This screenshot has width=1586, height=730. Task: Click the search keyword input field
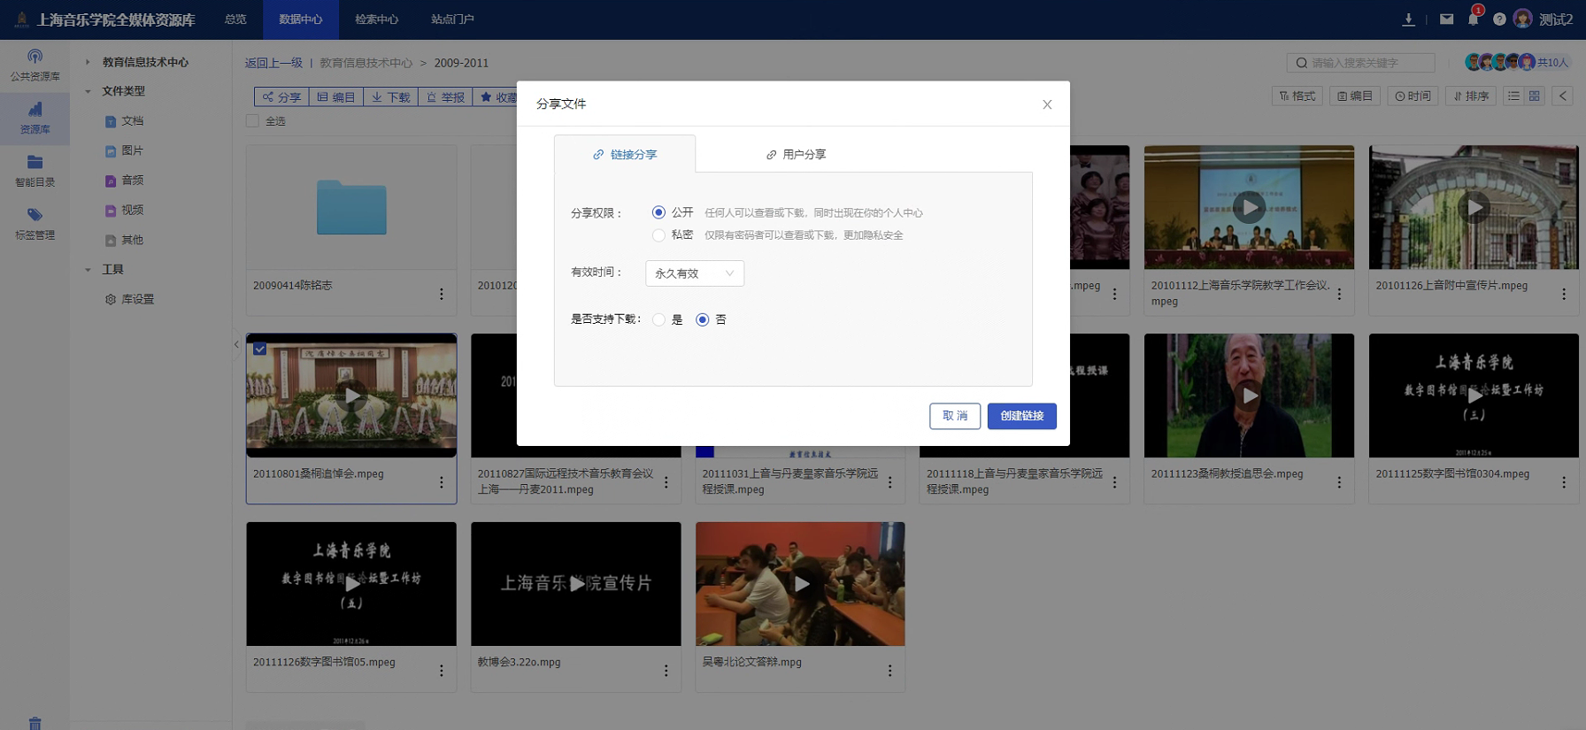(x=1367, y=63)
